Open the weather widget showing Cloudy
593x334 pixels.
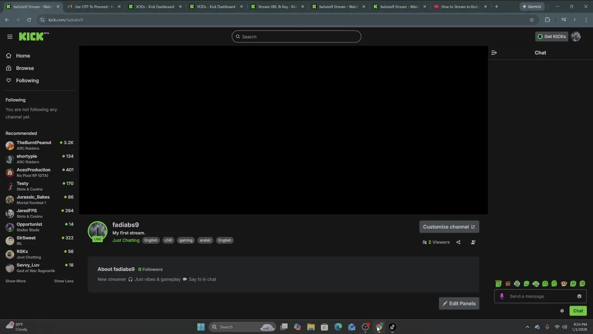coord(17,327)
